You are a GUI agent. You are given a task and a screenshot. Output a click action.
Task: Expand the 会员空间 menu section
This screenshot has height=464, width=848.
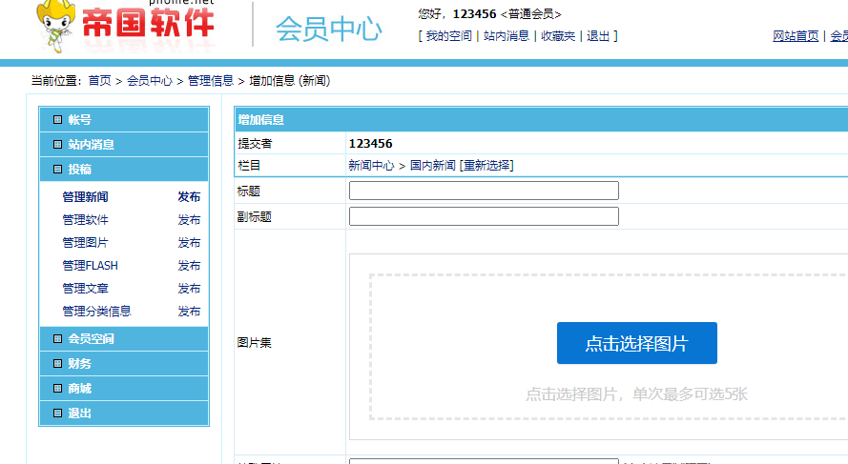91,339
